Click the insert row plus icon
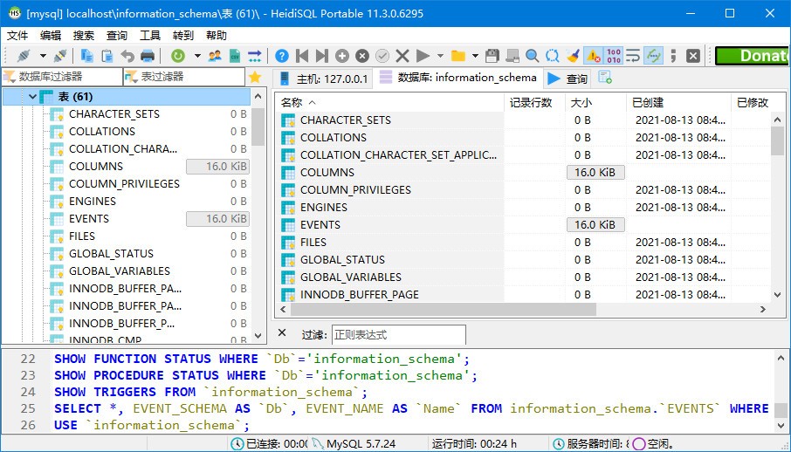This screenshot has width=791, height=452. pos(342,56)
